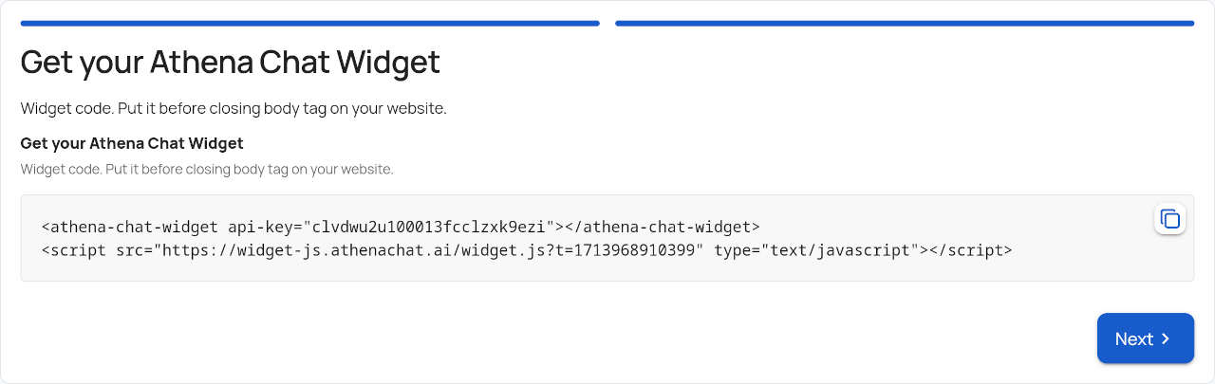
Task: Click the chevron arrow inside the Next button
Action: [x=1166, y=338]
